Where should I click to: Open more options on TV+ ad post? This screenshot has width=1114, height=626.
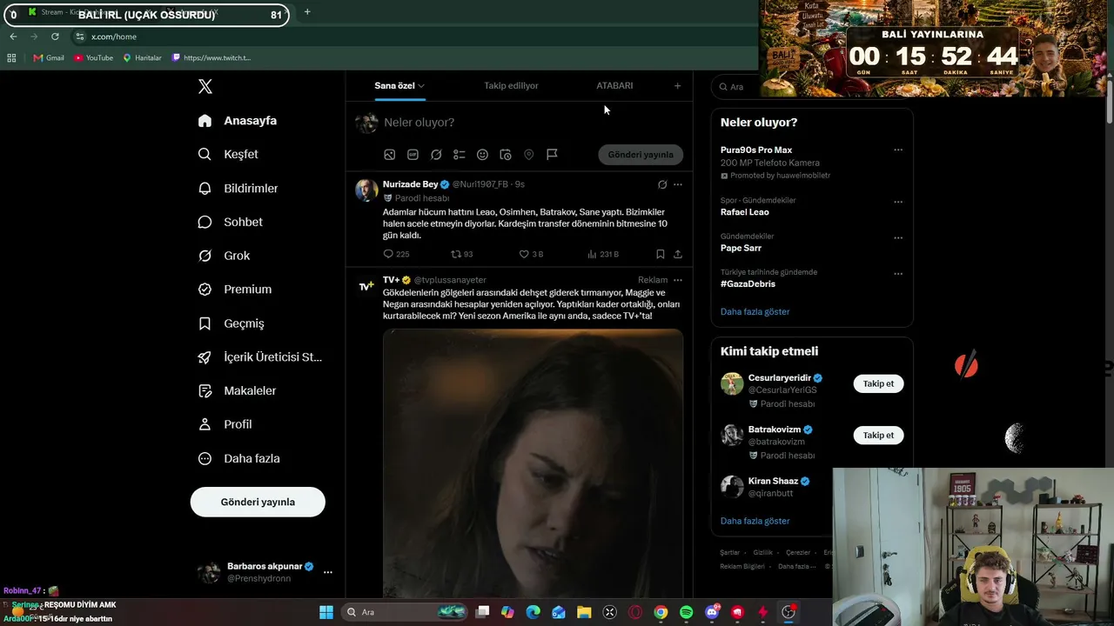point(678,280)
